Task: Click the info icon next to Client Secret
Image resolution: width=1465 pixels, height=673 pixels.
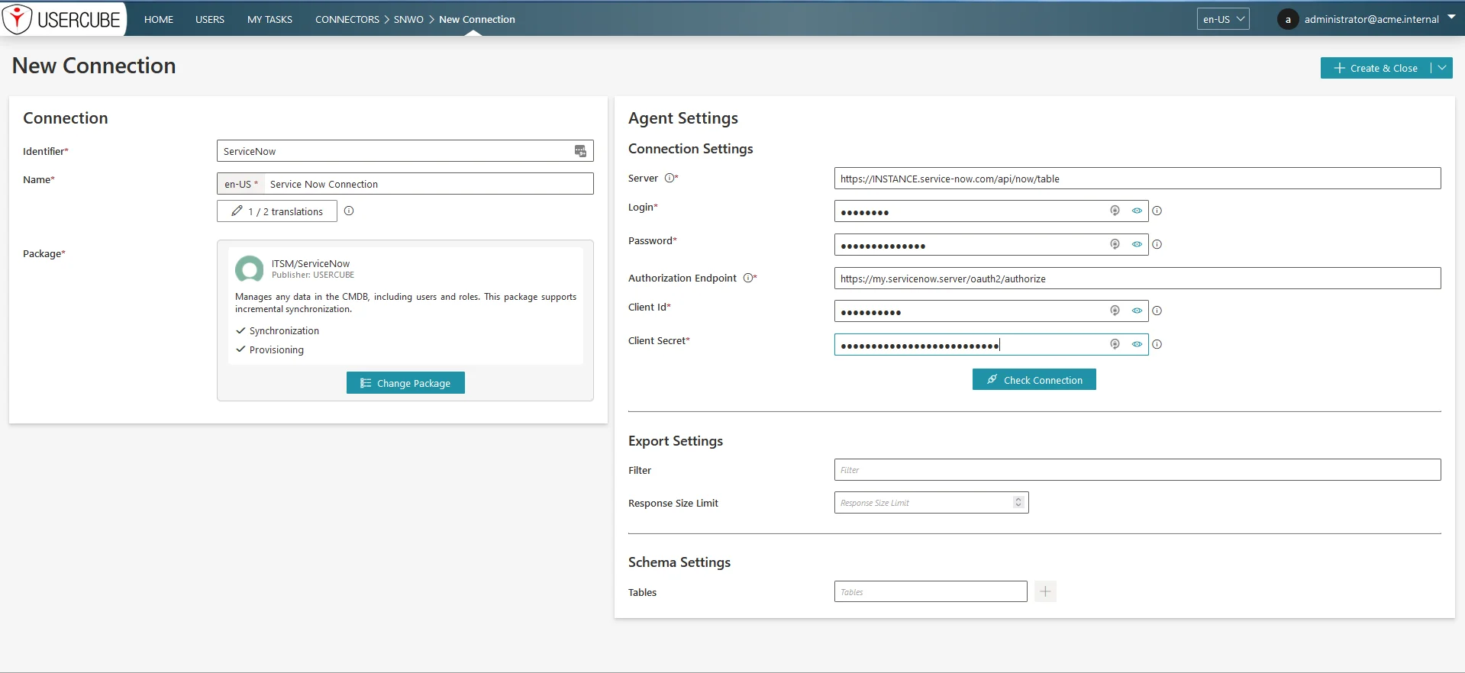Action: [x=1157, y=345]
